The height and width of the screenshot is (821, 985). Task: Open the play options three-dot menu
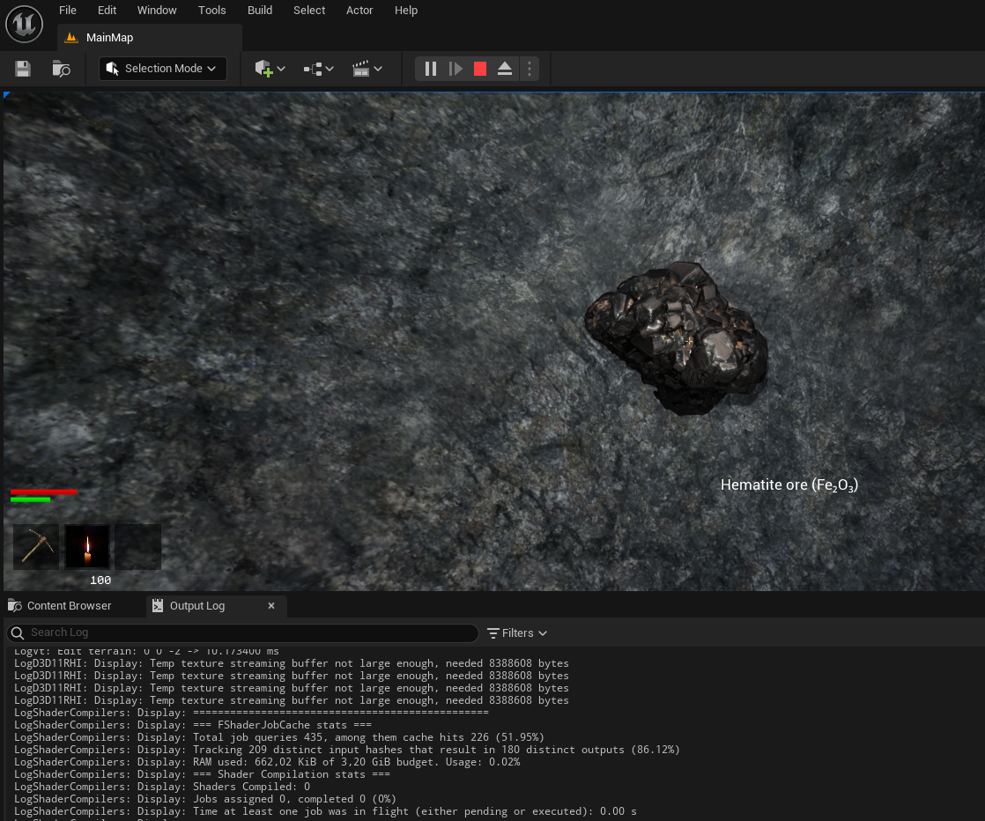tap(529, 69)
